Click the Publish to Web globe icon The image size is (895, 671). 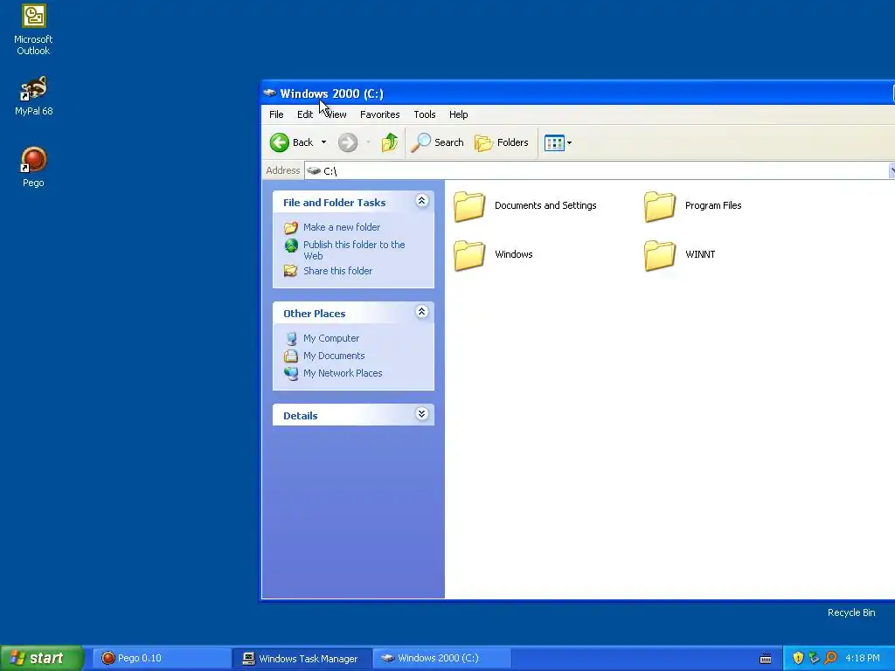[291, 246]
